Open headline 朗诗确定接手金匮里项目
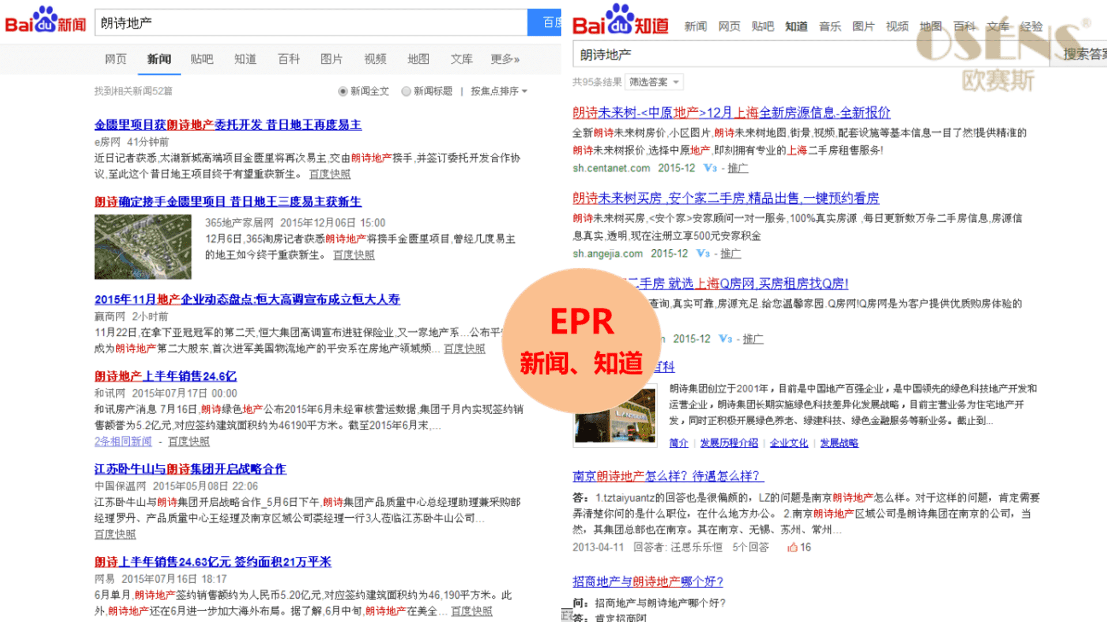The width and height of the screenshot is (1107, 622). 228,202
